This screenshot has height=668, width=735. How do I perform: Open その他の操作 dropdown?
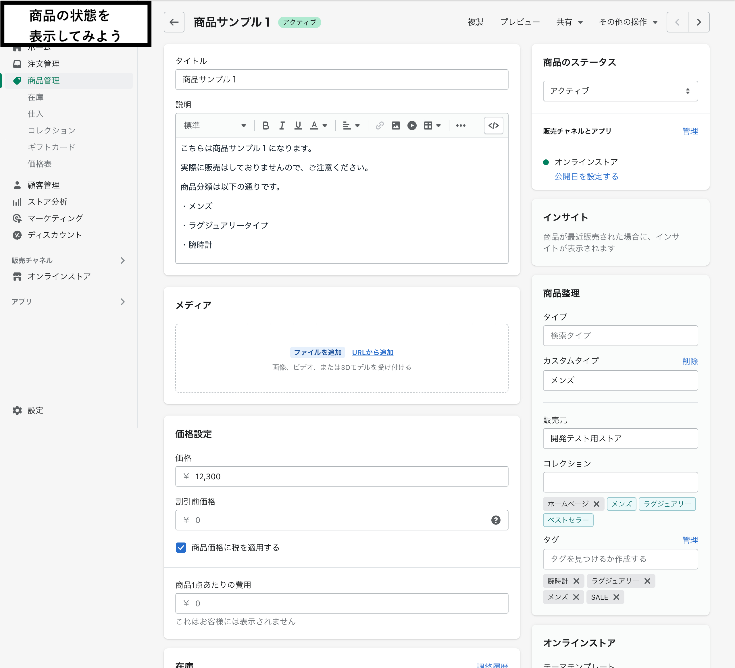[628, 22]
